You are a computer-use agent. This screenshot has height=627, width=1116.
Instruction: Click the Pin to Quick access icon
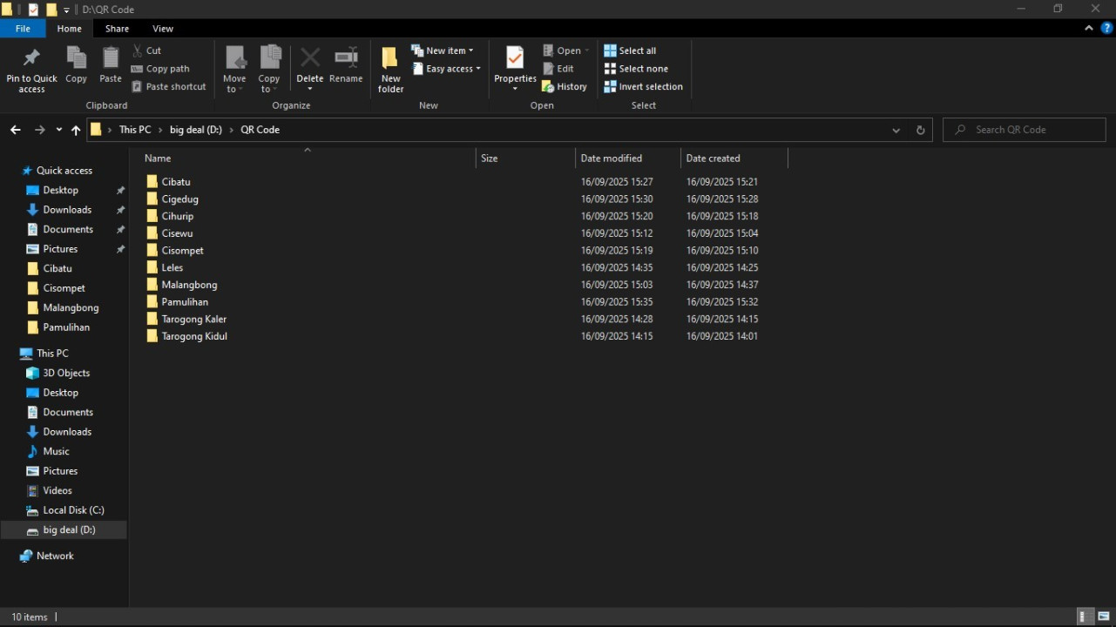click(31, 59)
